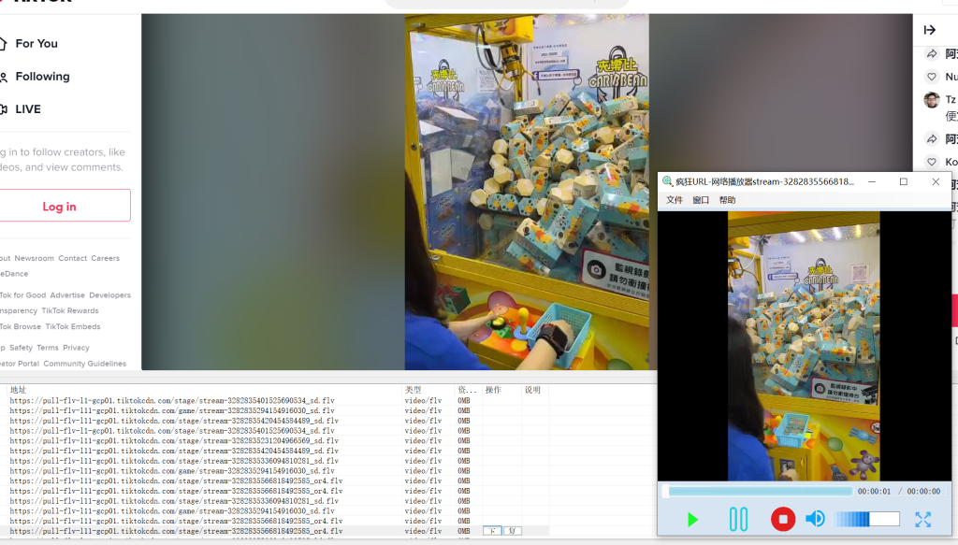
Task: Click the 下 download button in the selected row
Action: pyautogui.click(x=492, y=531)
